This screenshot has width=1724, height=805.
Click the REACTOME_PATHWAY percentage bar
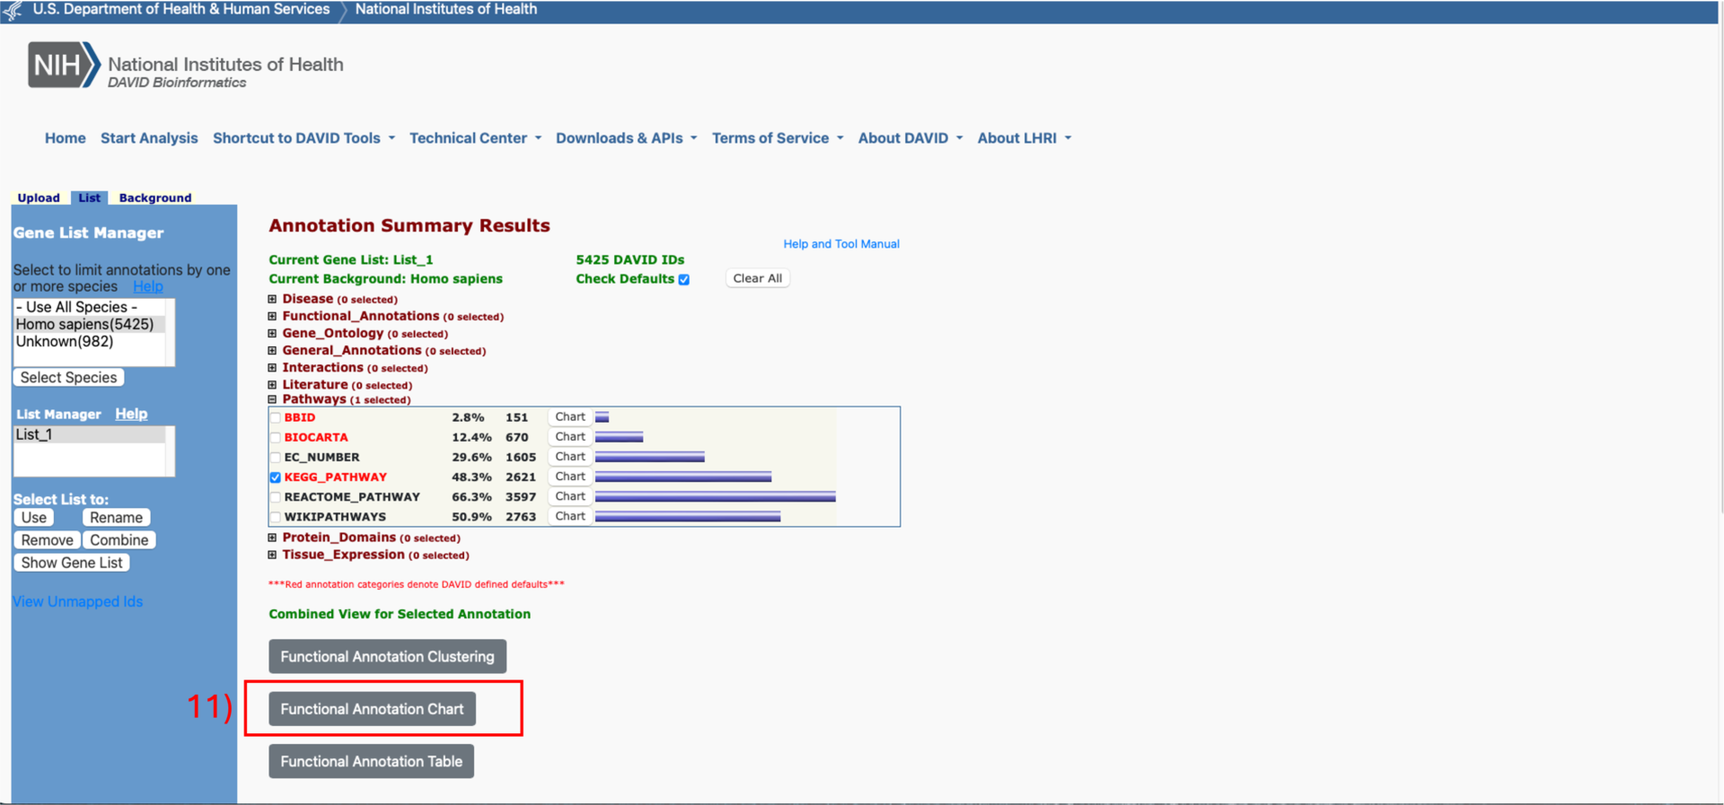pos(715,496)
